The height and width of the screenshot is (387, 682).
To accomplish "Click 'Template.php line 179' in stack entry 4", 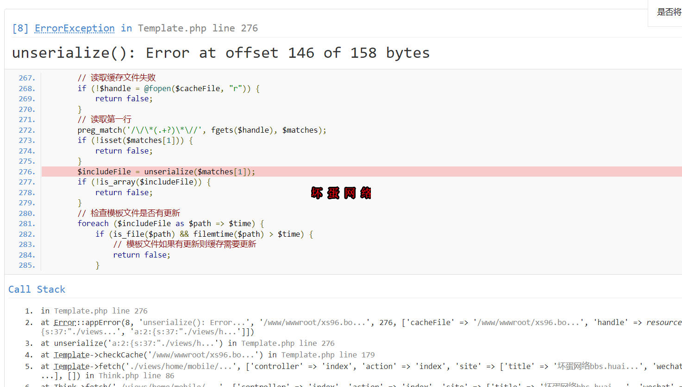I will pyautogui.click(x=328, y=355).
